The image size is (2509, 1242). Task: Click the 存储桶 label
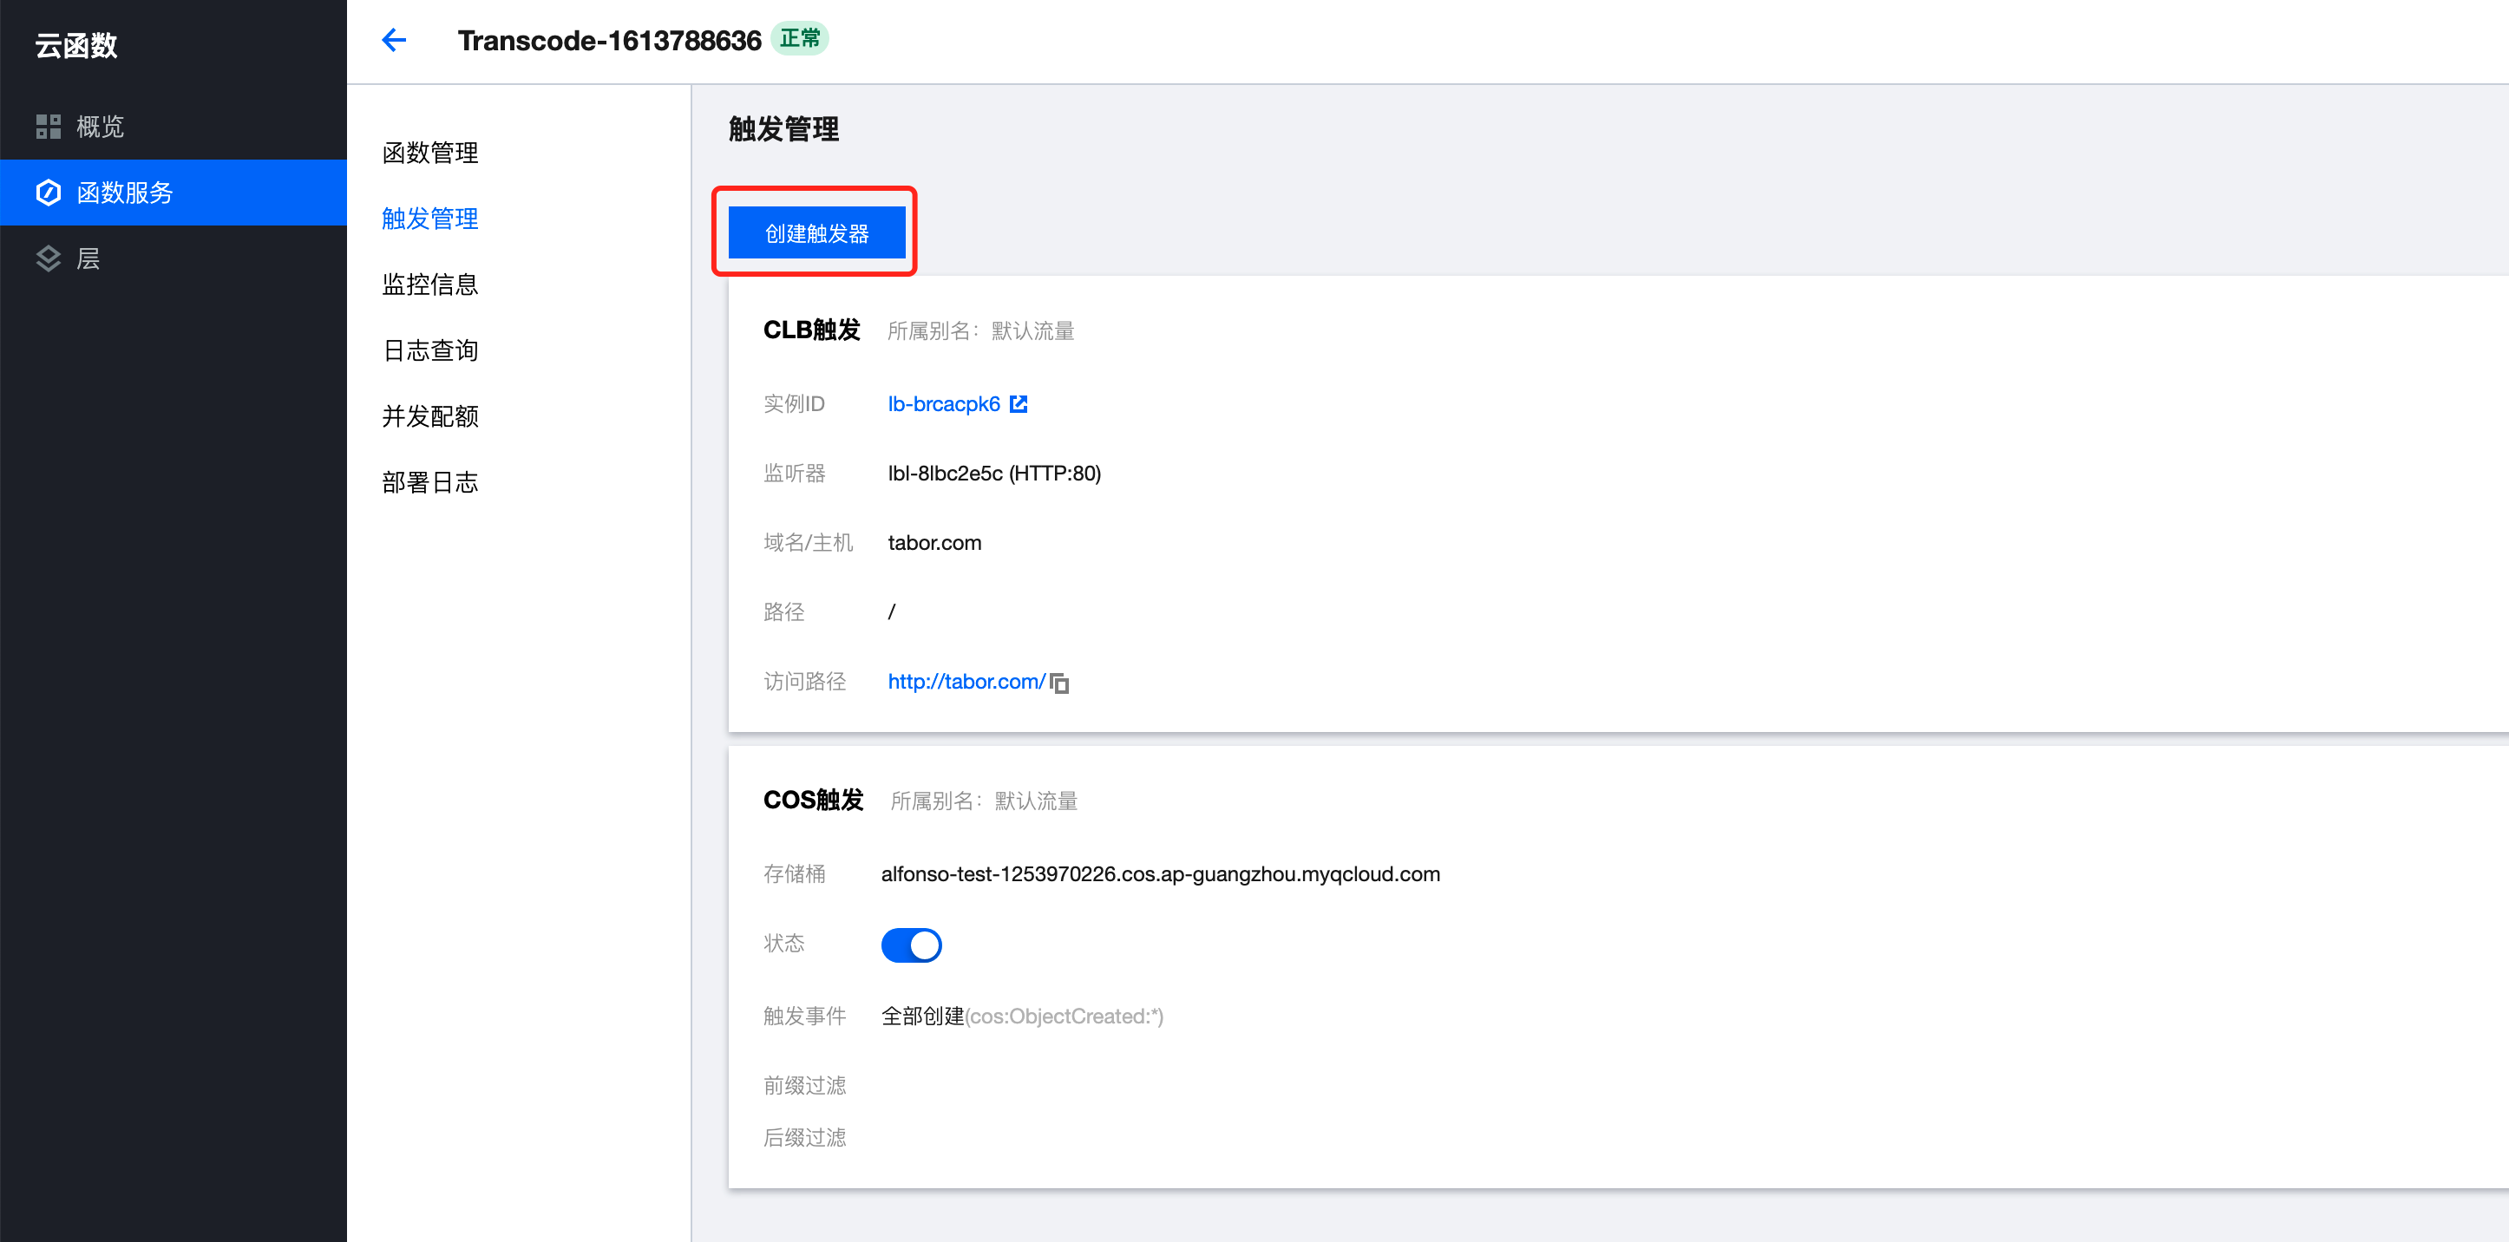[x=794, y=875]
